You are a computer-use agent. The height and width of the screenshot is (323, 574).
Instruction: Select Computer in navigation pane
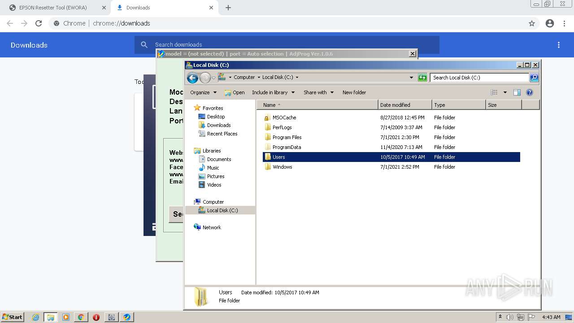coord(213,202)
